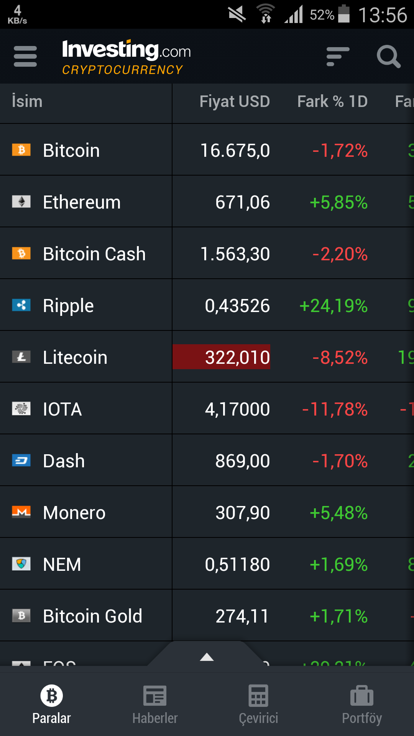Tap the Dash coin logo
Viewport: 414px width, 736px height.
click(x=21, y=460)
